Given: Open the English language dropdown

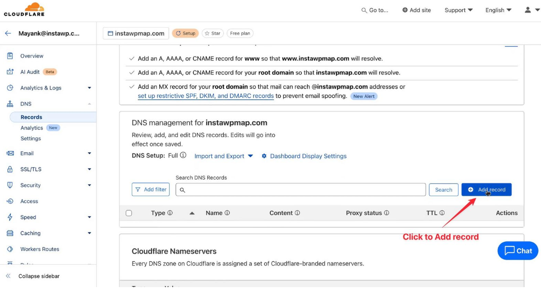Looking at the screenshot, I should pyautogui.click(x=498, y=10).
